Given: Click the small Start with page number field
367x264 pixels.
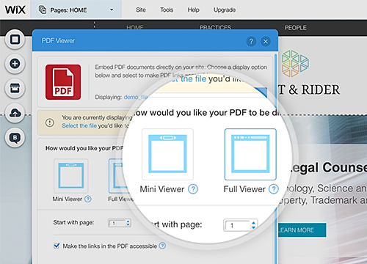Looking at the screenshot, I should [117, 223].
